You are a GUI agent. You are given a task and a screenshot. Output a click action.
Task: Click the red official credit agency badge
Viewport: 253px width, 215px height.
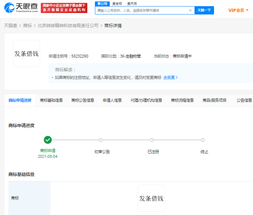64,8
